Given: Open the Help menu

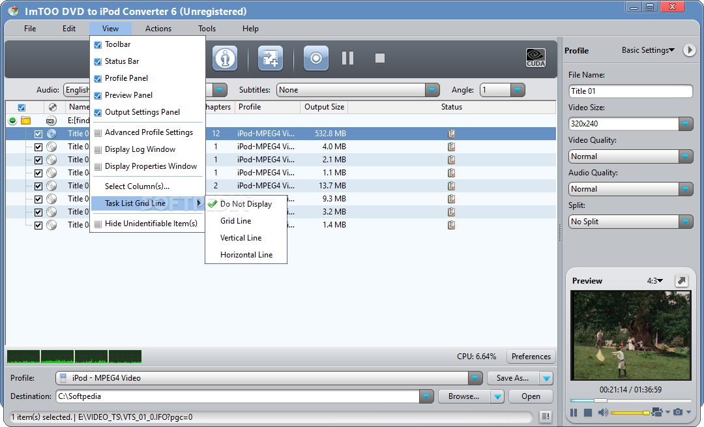Looking at the screenshot, I should pos(250,28).
